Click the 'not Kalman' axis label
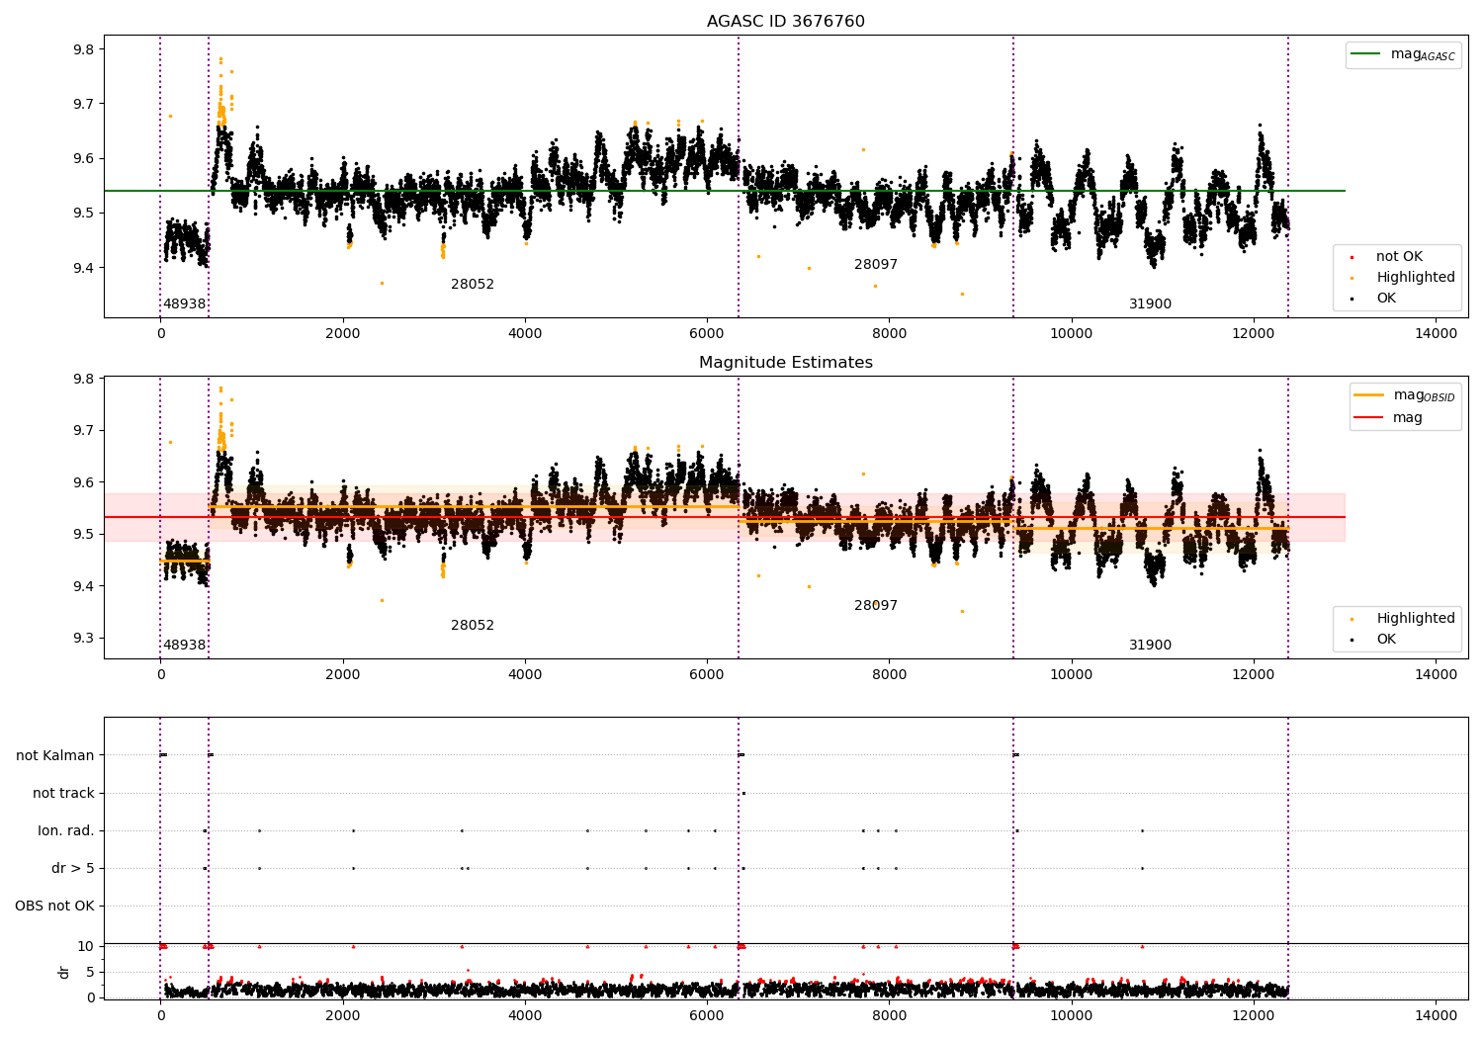The height and width of the screenshot is (1038, 1483). pyautogui.click(x=55, y=755)
